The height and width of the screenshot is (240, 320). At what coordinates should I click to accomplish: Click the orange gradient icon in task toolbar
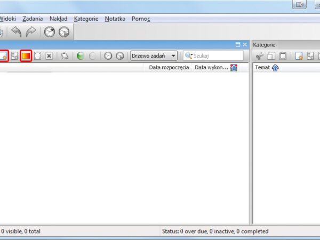pos(26,55)
